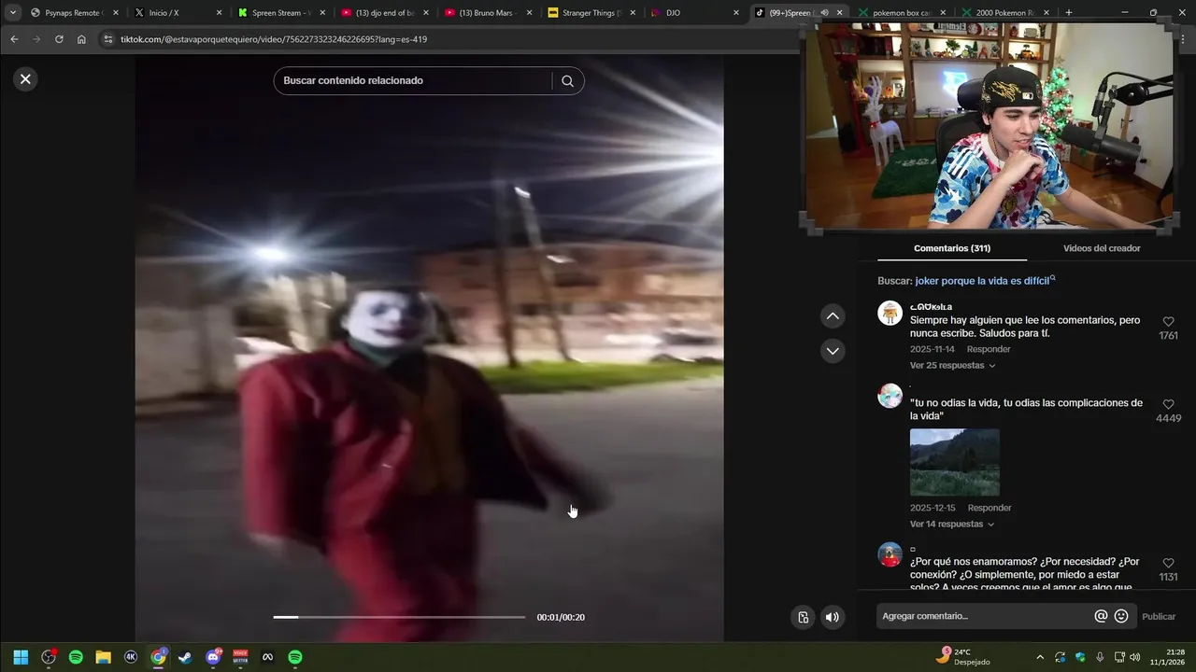Expand 'Ver 14 respuestas'

(x=952, y=524)
